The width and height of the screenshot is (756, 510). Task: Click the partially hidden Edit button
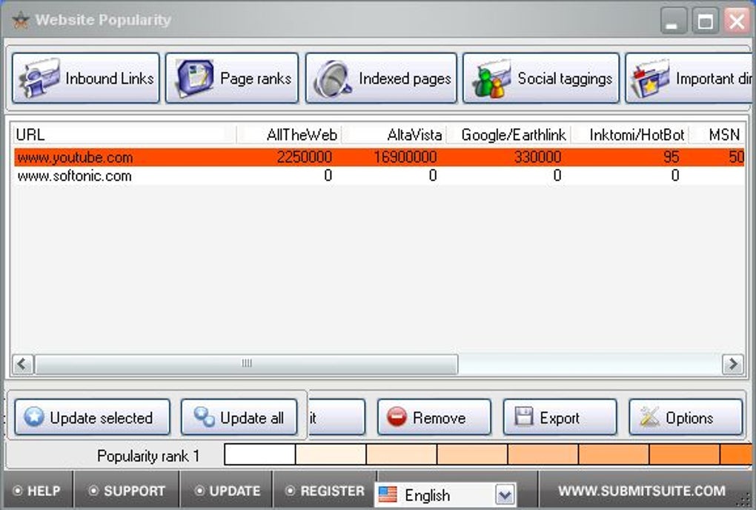[336, 417]
